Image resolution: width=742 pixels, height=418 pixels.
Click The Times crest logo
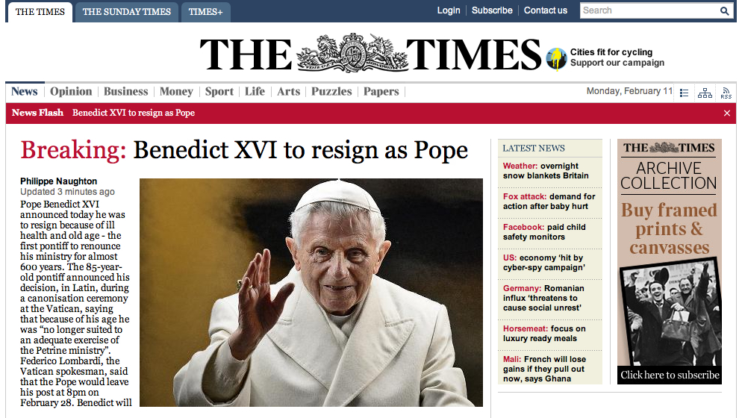coord(352,54)
